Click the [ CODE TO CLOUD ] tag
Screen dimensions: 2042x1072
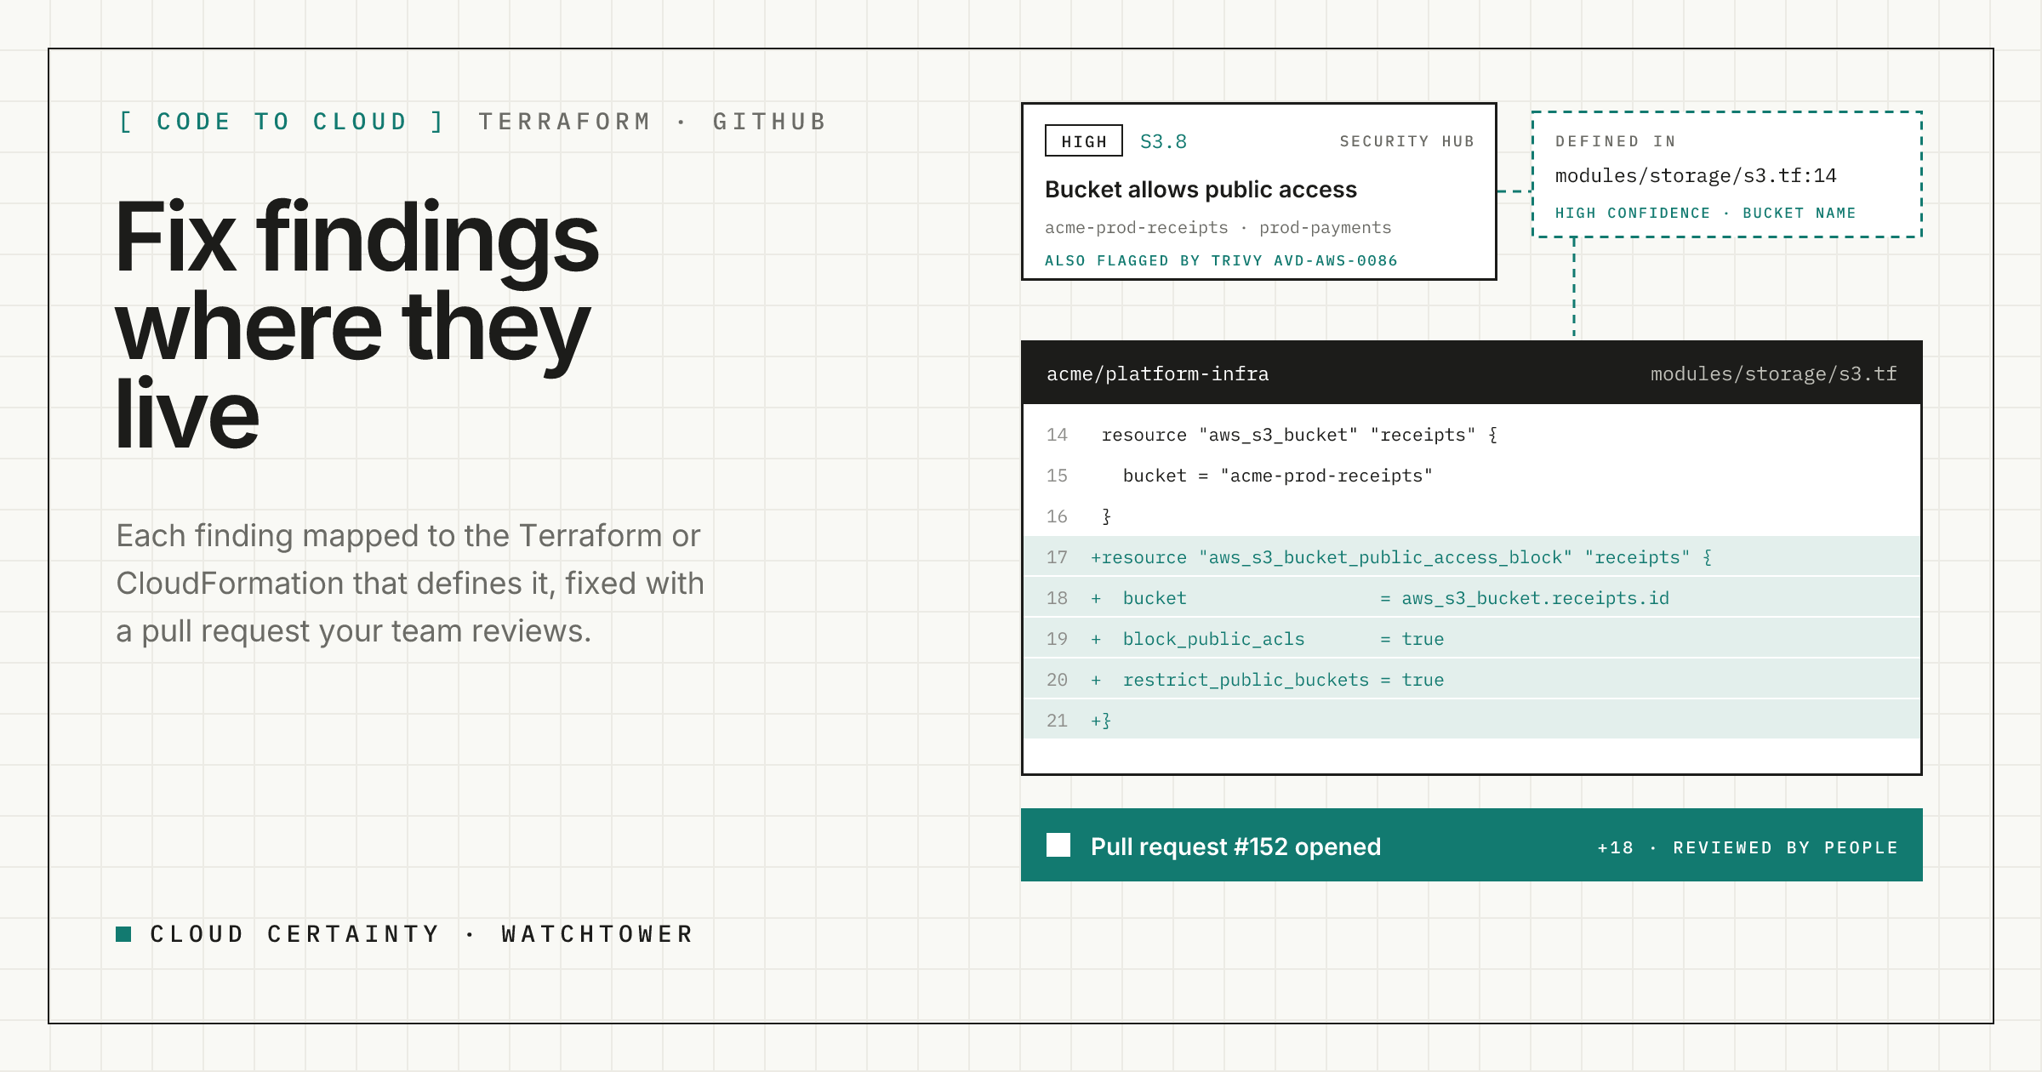pos(282,122)
